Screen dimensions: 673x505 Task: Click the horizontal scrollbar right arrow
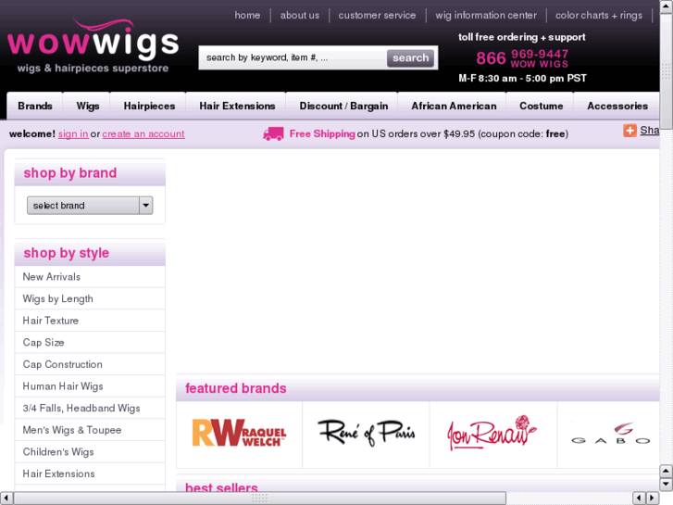(653, 498)
